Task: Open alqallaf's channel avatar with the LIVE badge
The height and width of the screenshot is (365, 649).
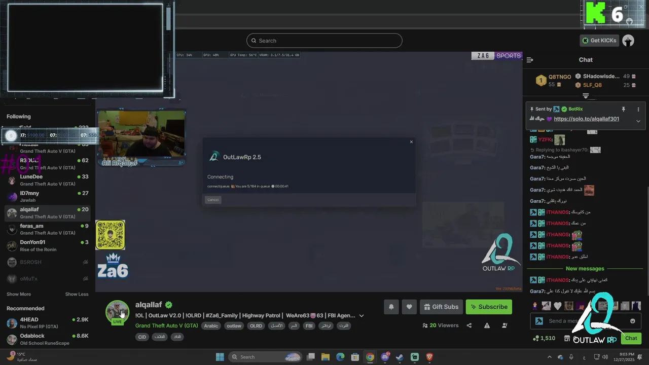Action: point(117,312)
